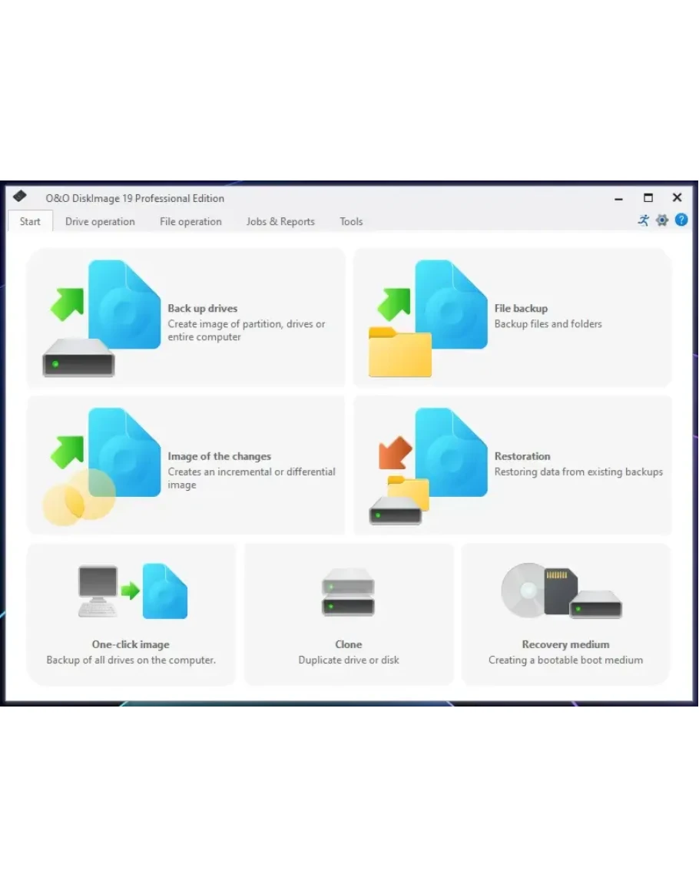Screen dimensions: 699x887
Task: Go to the Jobs & Reports tab
Action: click(x=280, y=222)
